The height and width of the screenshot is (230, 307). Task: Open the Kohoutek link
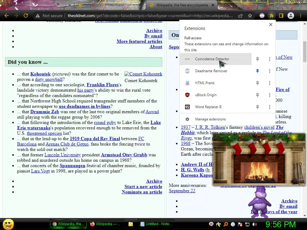coord(40,74)
